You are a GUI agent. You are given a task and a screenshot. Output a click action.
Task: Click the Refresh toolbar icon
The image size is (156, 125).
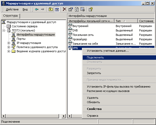(x=76, y=9)
